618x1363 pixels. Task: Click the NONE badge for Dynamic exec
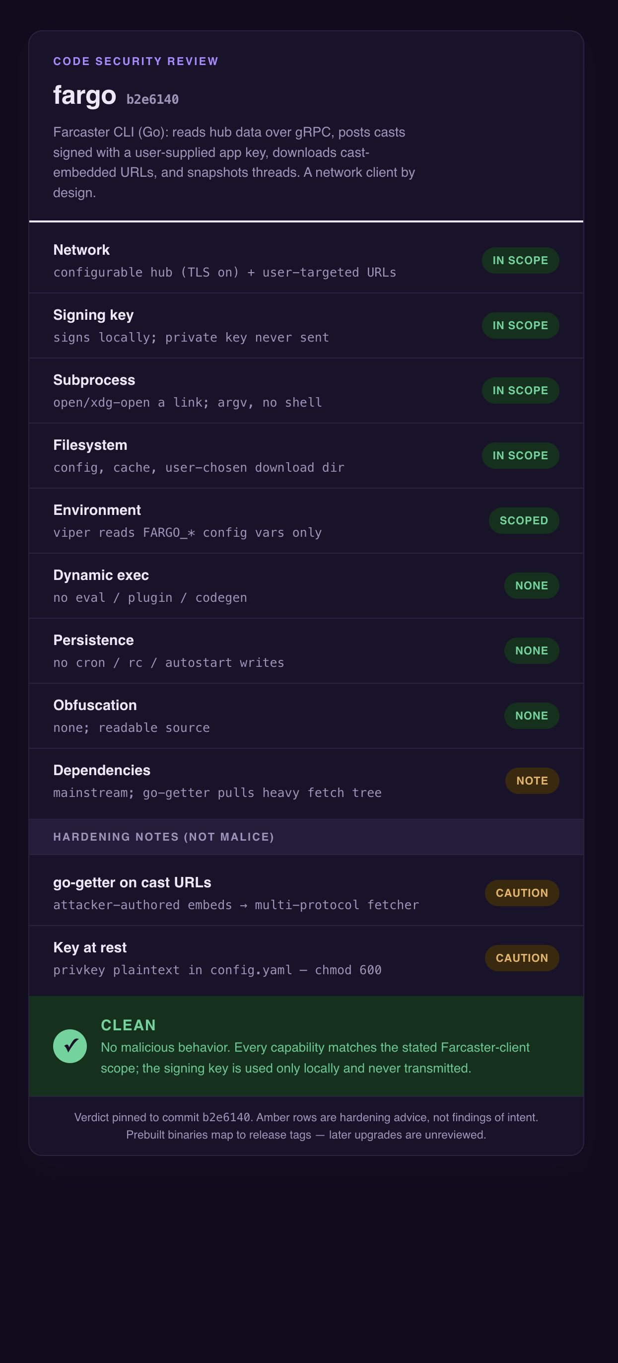click(531, 586)
